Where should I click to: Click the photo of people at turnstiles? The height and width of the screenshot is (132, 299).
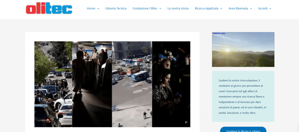(x=92, y=84)
